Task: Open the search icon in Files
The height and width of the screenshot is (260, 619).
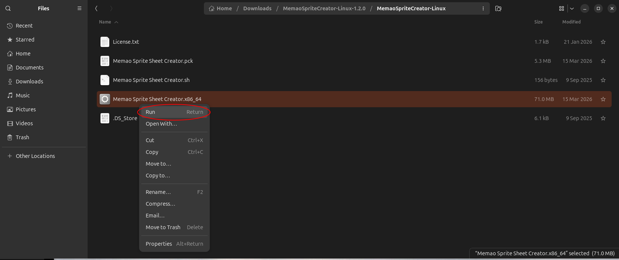Action: coord(8,8)
